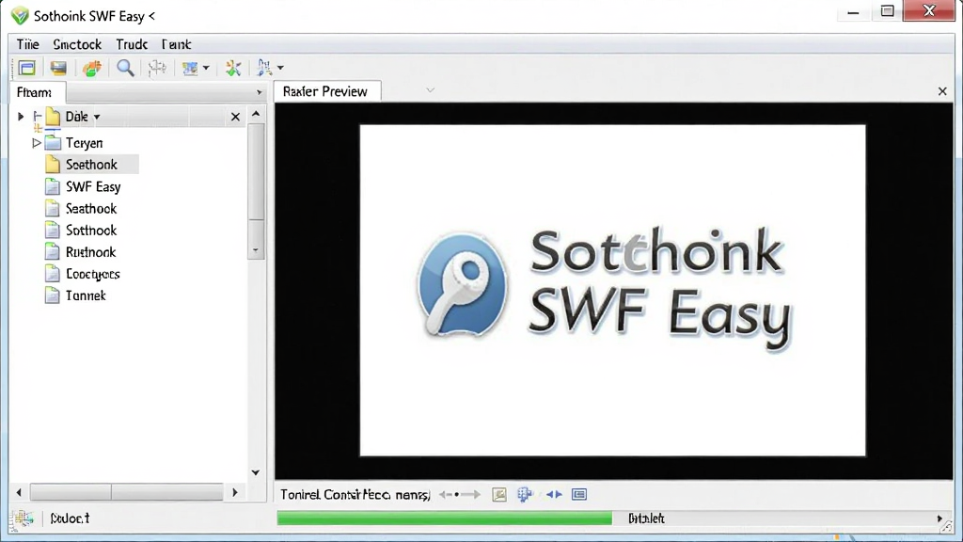Click the Tonirel Contir control label
This screenshot has width=963, height=542.
355,495
